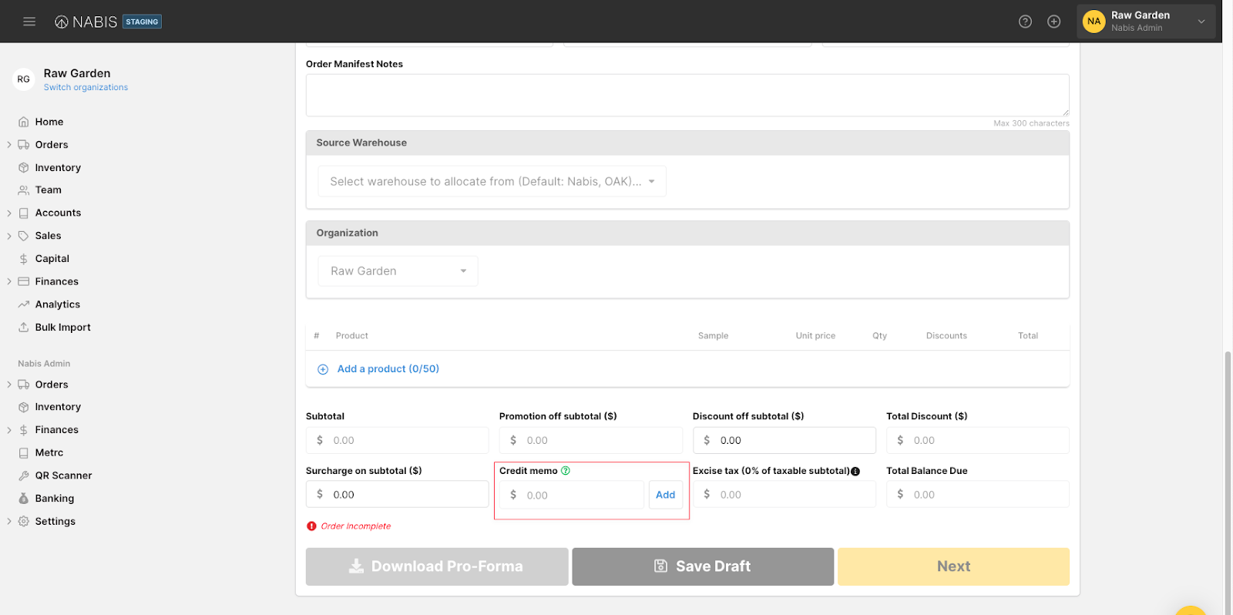The height and width of the screenshot is (615, 1233).
Task: Click the Nabis logo in header
Action: 86,22
